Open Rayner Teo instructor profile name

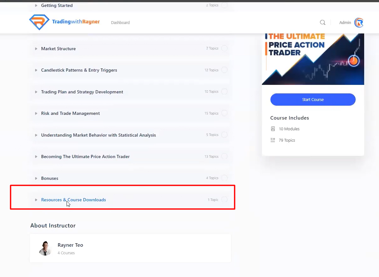click(x=70, y=245)
